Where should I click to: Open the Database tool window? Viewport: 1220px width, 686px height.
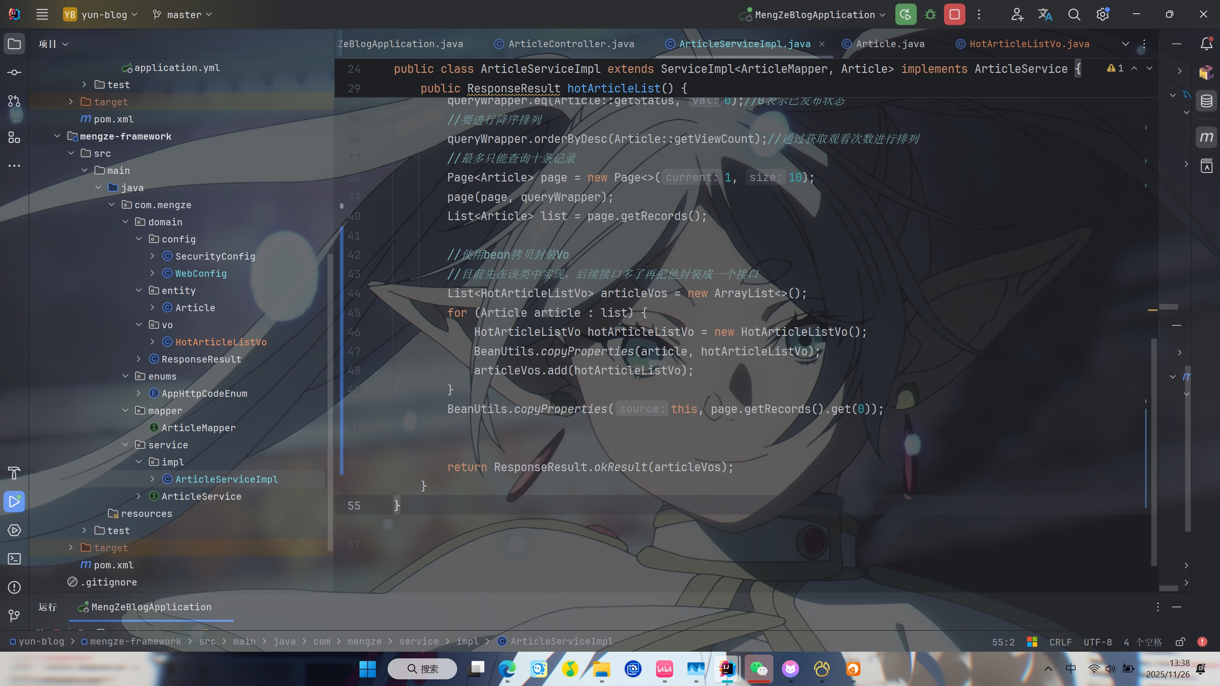(x=1206, y=101)
